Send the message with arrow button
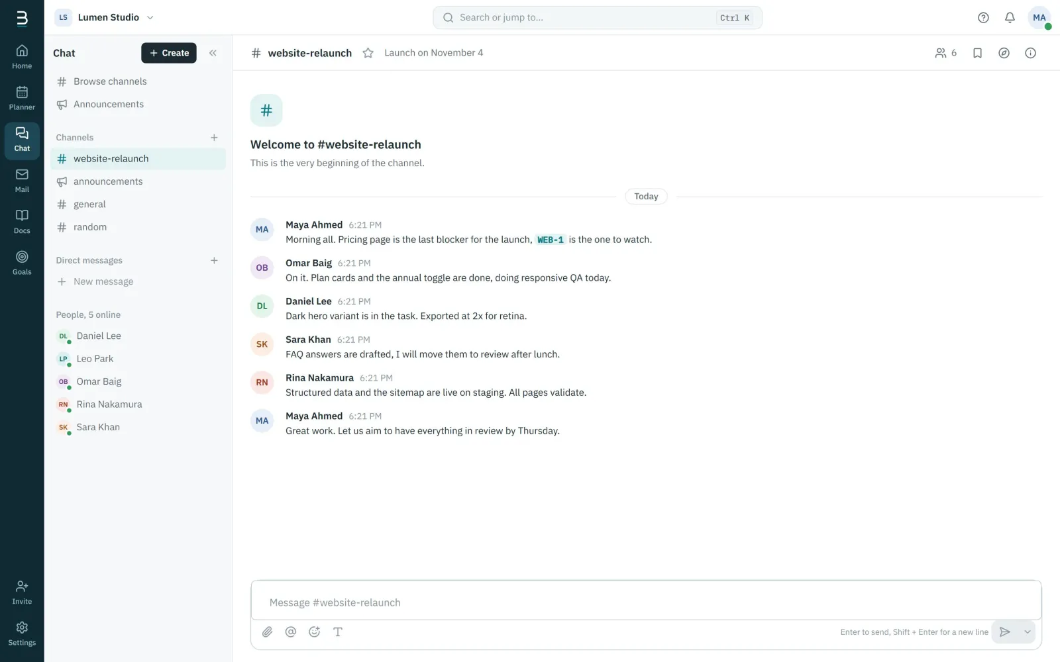The image size is (1060, 662). point(1004,632)
